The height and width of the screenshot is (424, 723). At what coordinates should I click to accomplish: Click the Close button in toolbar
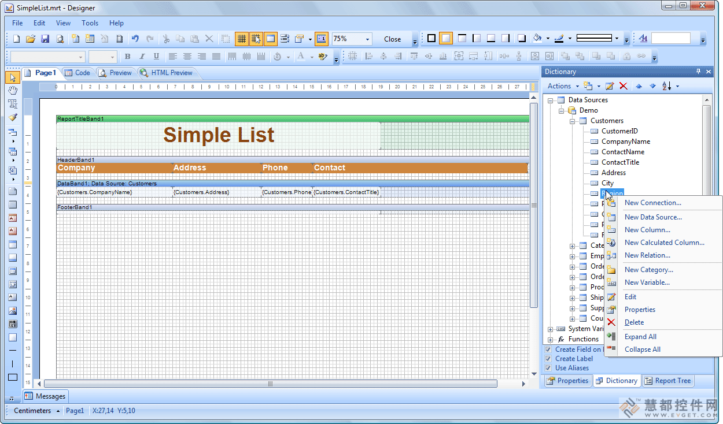392,39
